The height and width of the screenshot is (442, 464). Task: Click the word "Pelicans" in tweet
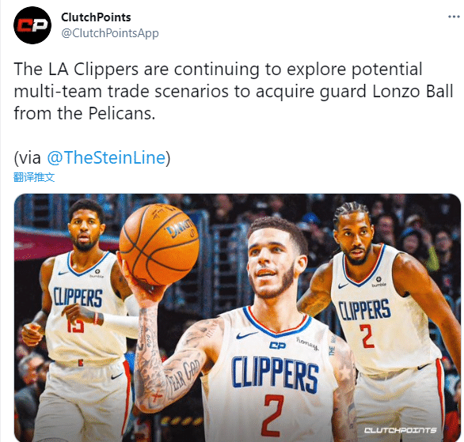coord(122,113)
